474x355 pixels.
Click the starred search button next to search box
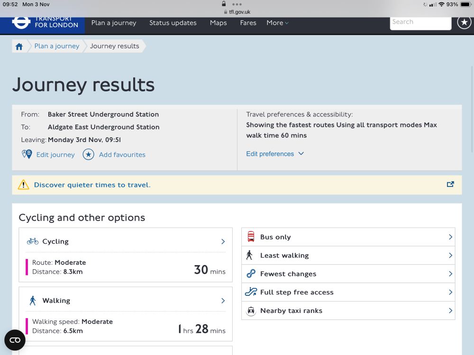click(465, 22)
